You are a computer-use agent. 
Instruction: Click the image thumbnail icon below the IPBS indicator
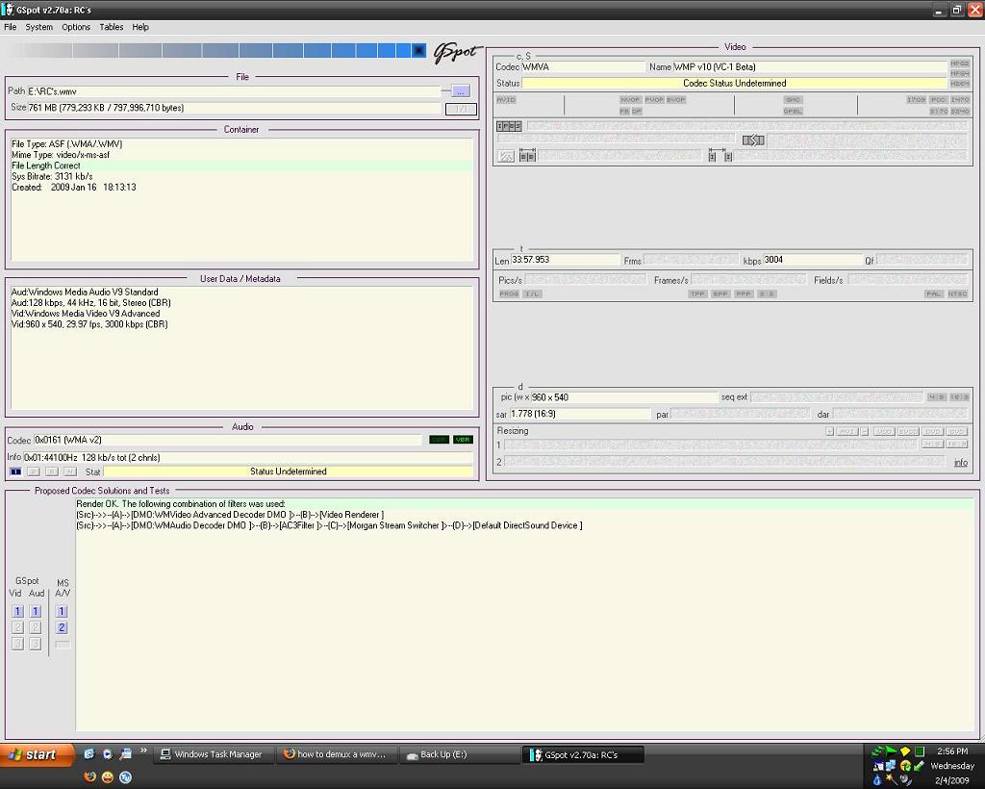click(x=506, y=156)
